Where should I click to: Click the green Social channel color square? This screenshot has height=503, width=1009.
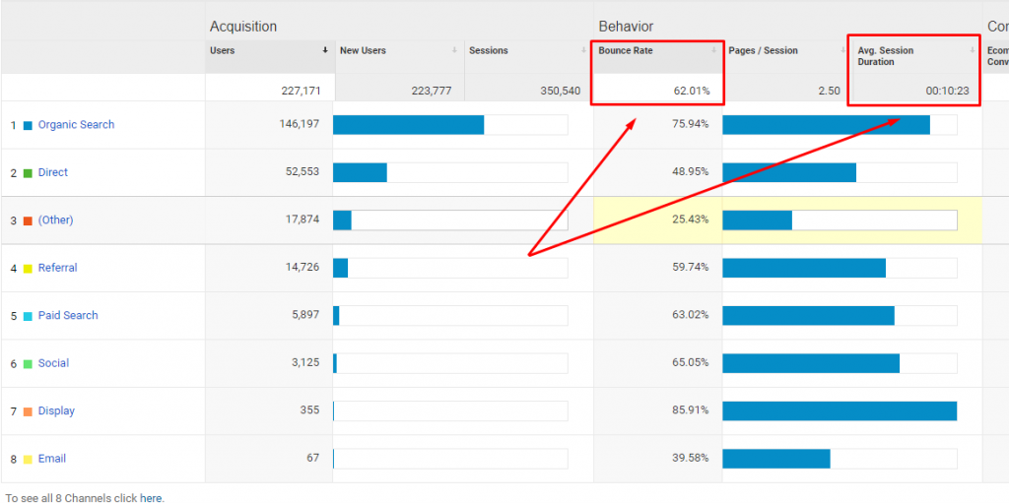tap(28, 364)
